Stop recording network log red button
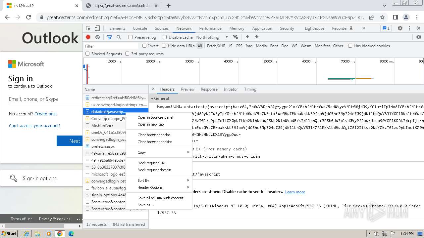Viewport: 424px width, 238px height. point(88,37)
